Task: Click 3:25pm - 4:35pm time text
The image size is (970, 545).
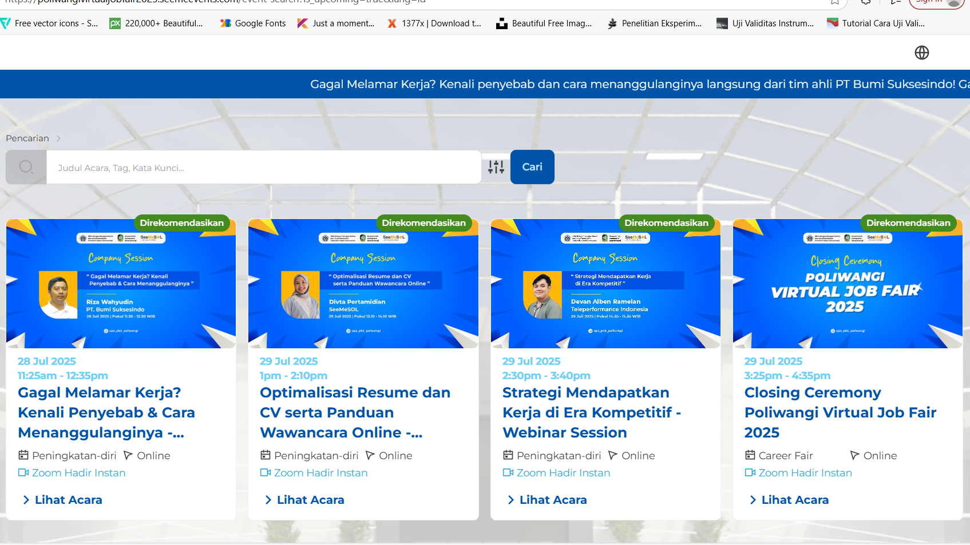Action: click(787, 376)
